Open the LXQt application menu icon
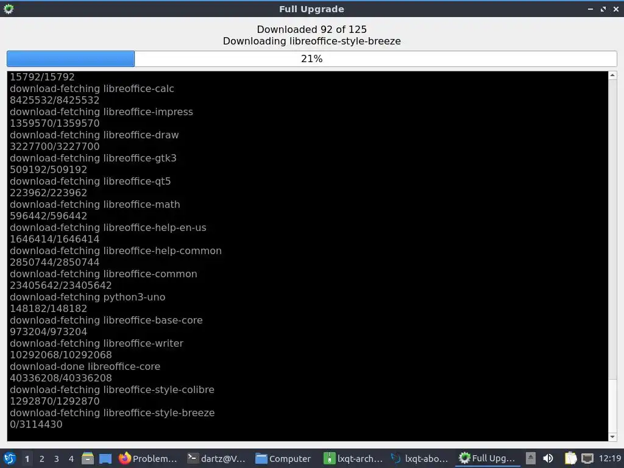The image size is (624, 468). (10, 458)
